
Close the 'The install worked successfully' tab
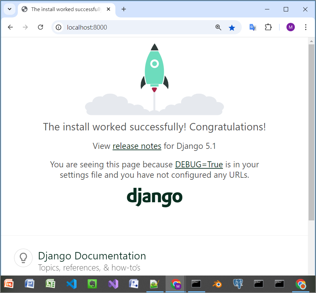click(108, 9)
